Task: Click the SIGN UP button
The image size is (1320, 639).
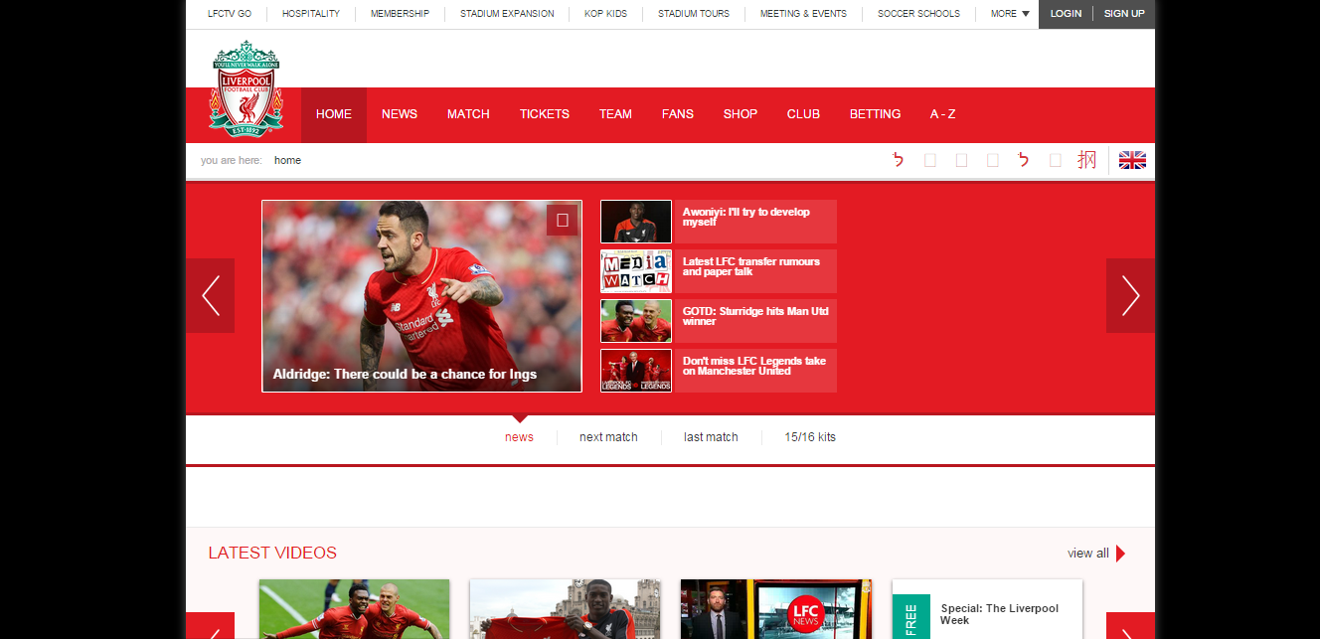Action: click(1124, 14)
